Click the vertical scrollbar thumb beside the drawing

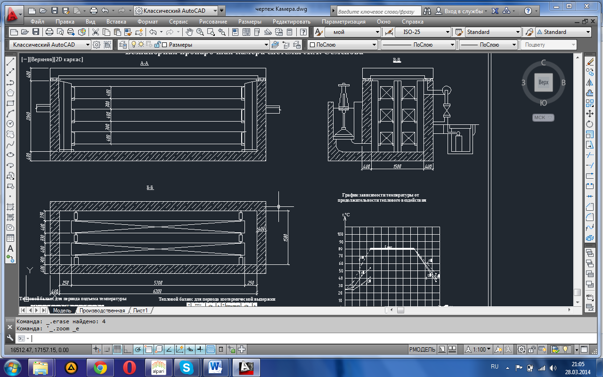click(577, 292)
